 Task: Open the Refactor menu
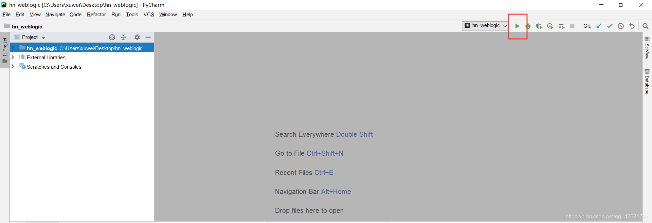96,15
